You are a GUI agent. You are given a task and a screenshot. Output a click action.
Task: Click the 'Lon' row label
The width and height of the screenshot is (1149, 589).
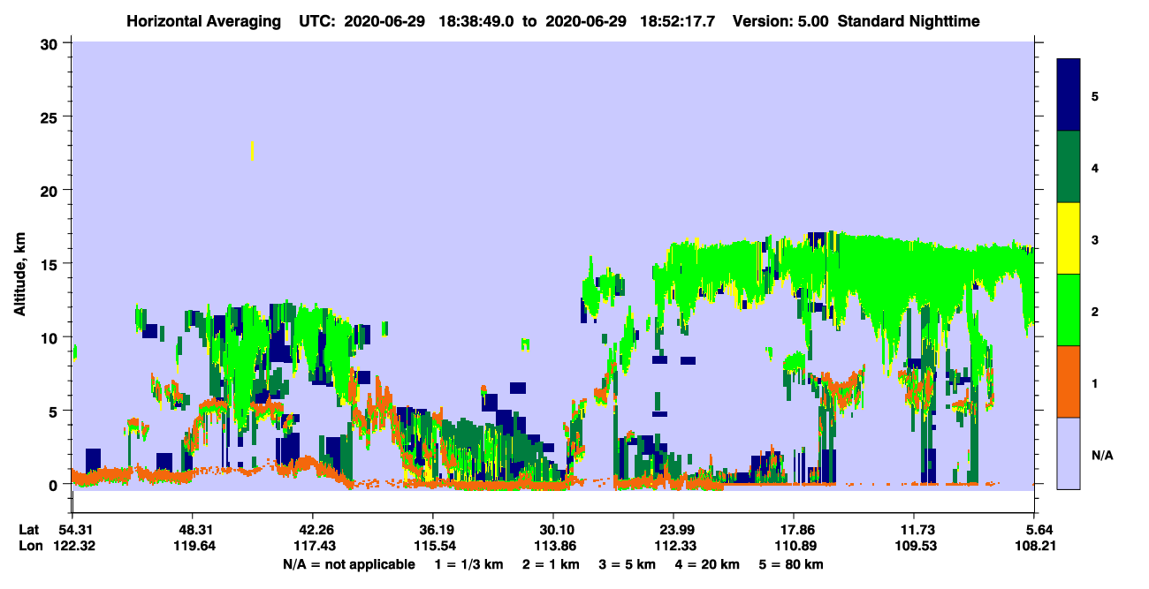[x=29, y=547]
